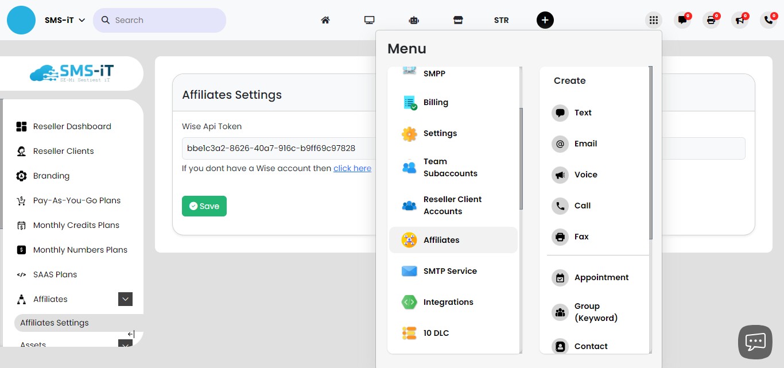
Task: Click the green Save button
Action: pyautogui.click(x=204, y=206)
